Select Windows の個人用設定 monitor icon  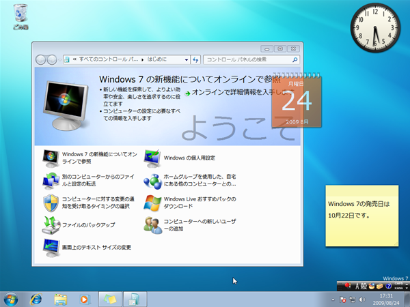(x=152, y=158)
